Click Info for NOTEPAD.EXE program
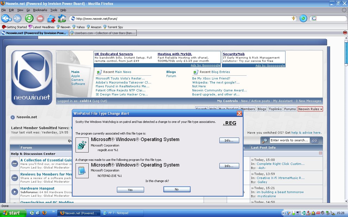 coord(229,166)
